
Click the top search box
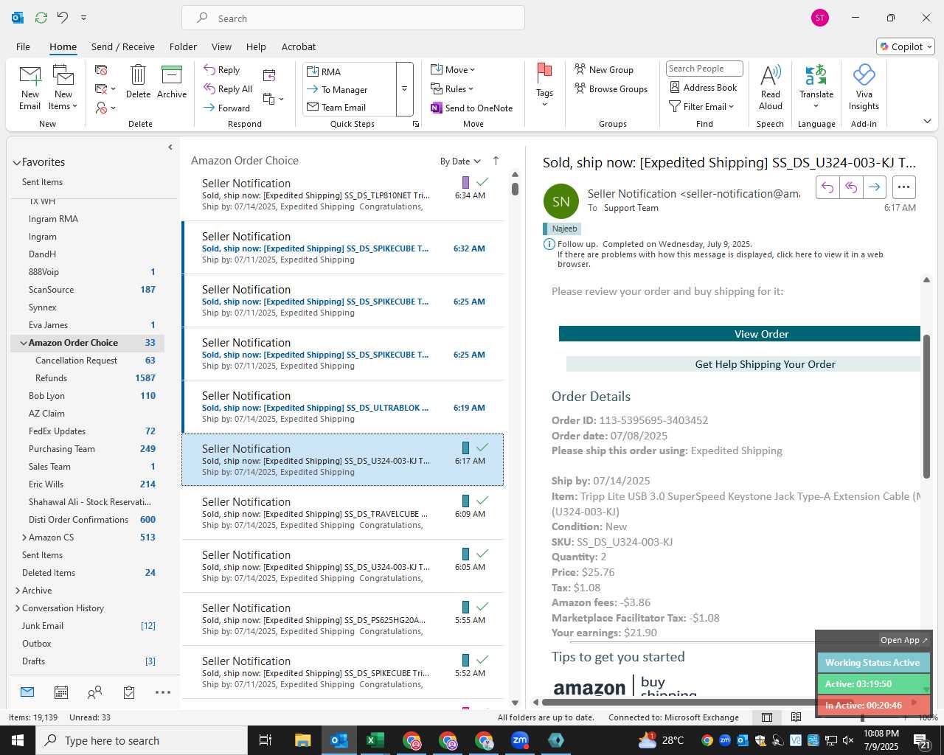353,18
